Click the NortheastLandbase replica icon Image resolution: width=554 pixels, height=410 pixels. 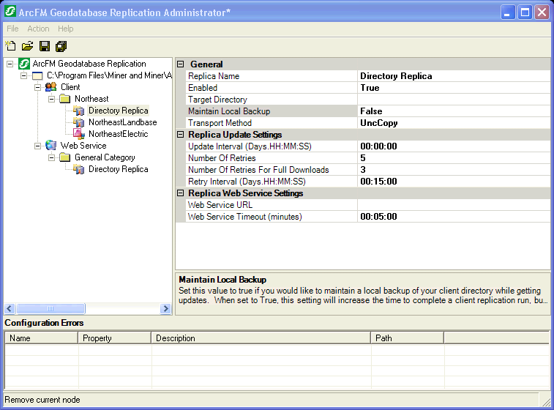tap(79, 122)
